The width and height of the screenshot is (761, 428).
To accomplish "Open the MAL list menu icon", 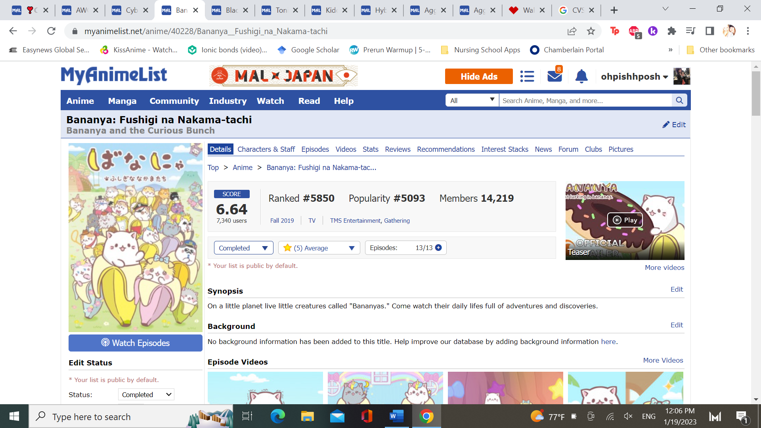I will [x=527, y=76].
